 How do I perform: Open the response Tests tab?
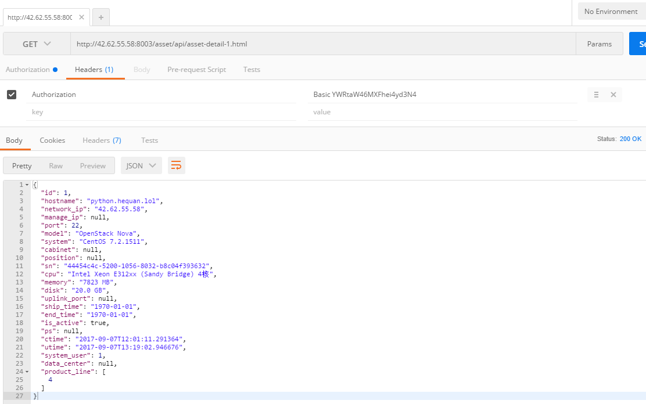tap(149, 140)
